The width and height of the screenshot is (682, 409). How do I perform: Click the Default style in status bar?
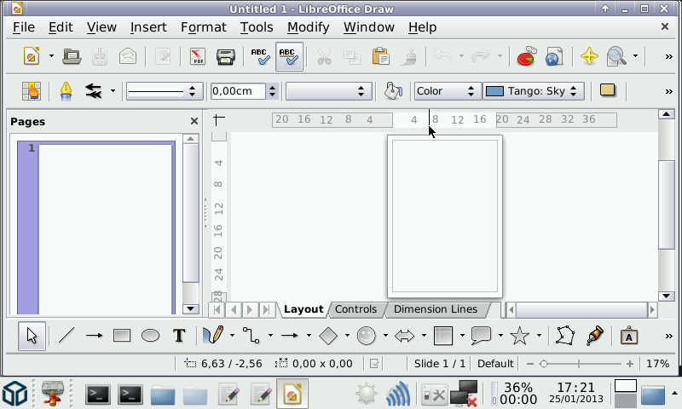coord(495,364)
